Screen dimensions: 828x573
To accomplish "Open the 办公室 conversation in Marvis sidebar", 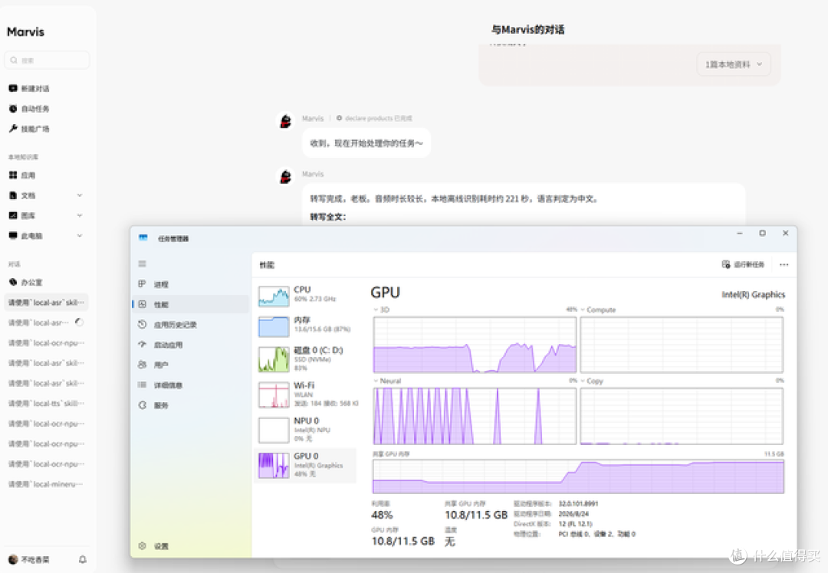I will [25, 282].
